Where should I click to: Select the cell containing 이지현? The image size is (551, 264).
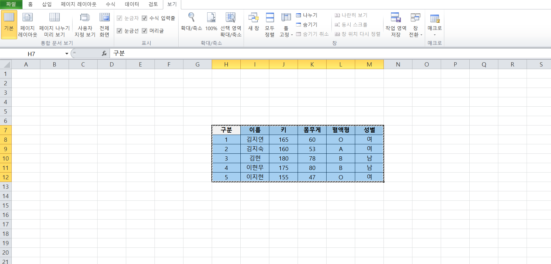click(255, 177)
